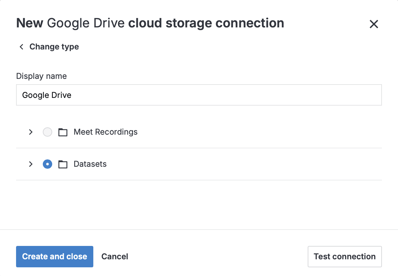Select the Meet Recordings radio button
The image size is (398, 276).
tap(47, 132)
